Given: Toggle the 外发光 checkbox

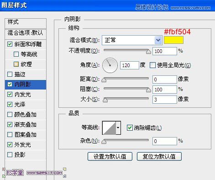Looking at the screenshot, I should pos(10,145).
